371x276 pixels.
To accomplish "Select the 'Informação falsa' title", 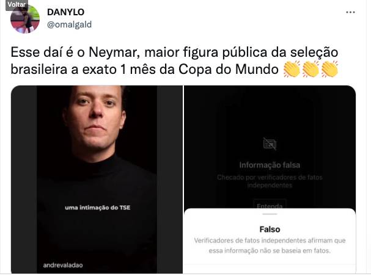I will [270, 165].
